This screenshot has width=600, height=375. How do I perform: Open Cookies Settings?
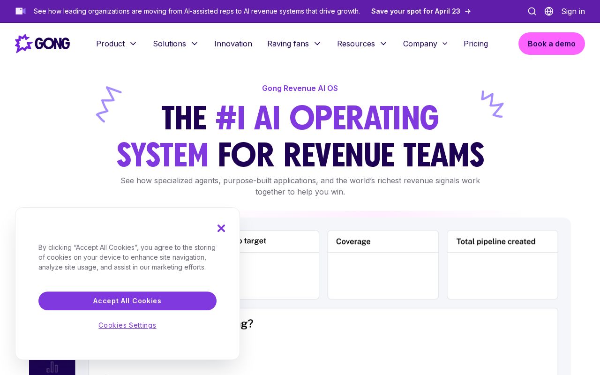127,325
